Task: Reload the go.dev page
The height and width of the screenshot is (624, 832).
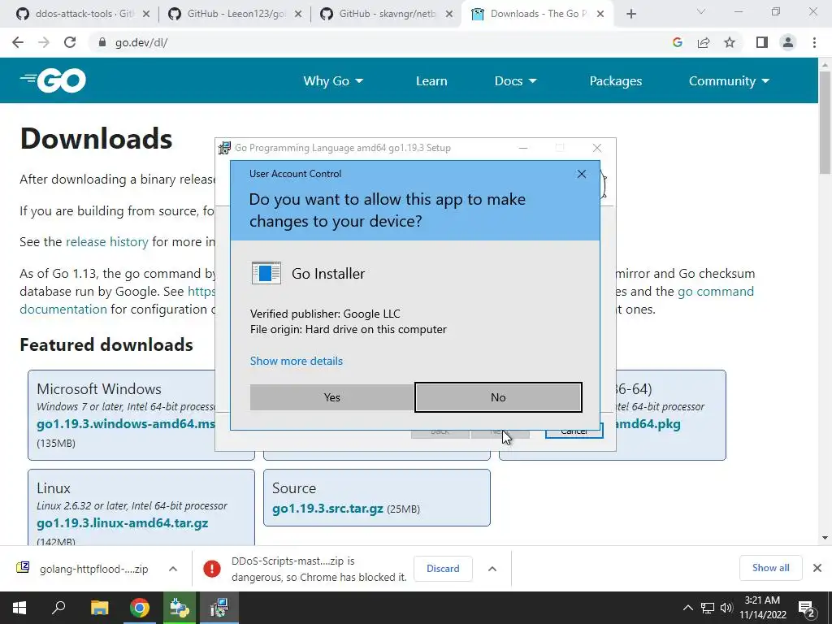Action: click(x=70, y=42)
